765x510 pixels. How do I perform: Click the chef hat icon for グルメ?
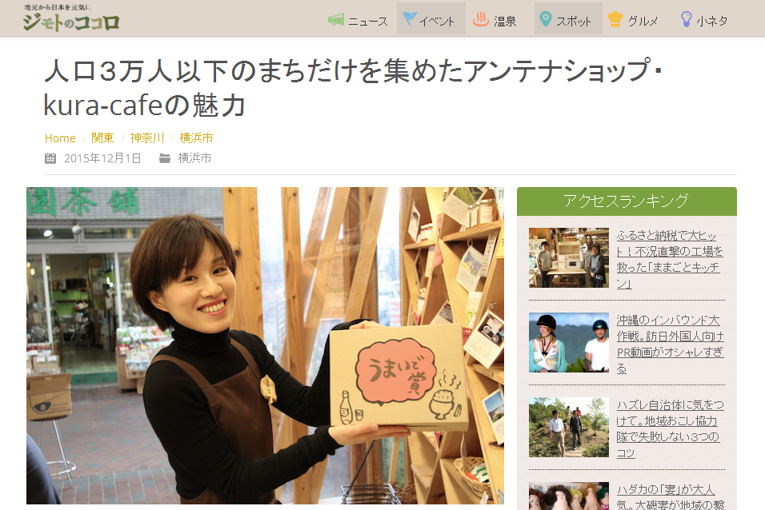coord(615,19)
